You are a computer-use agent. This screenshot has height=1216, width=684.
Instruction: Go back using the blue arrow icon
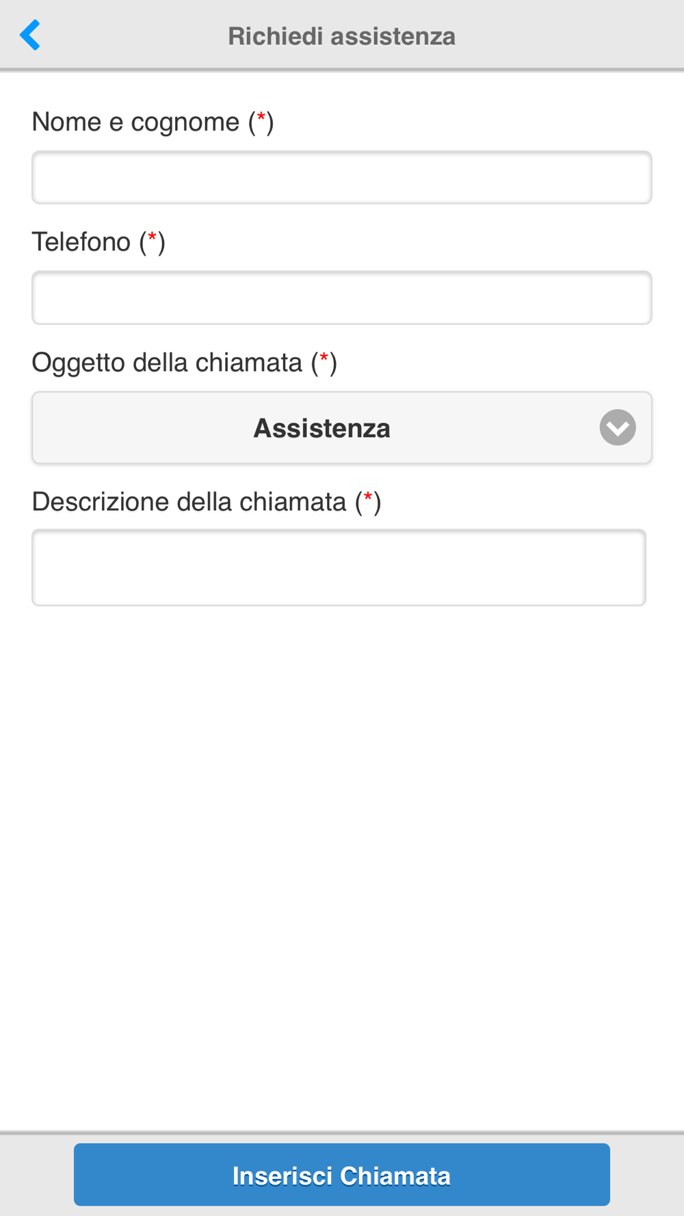pyautogui.click(x=30, y=35)
